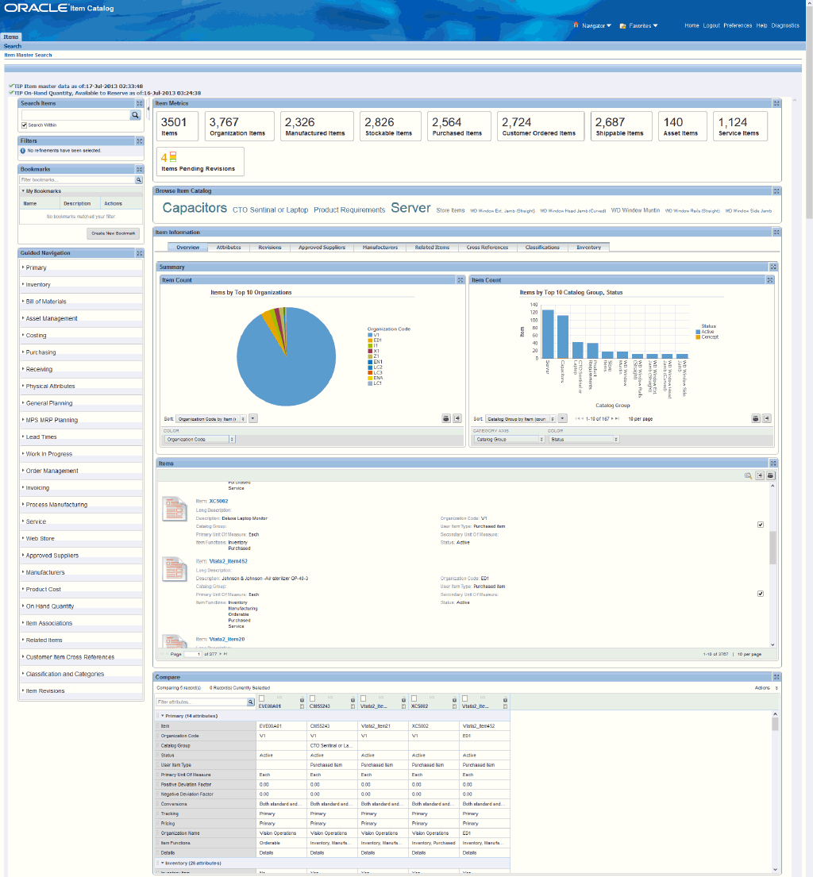Switch to the Approved Suppliers tab
Viewport: 813px width, 877px height.
coord(322,247)
